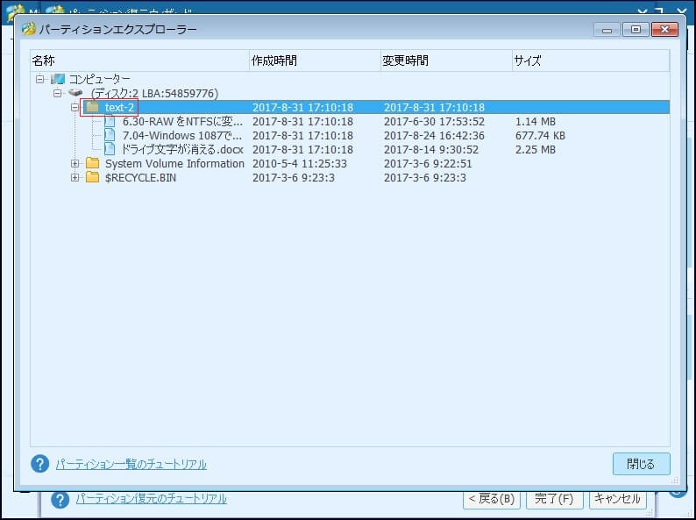
Task: Click the パーティションエクスプローラー title bar icon
Action: (x=29, y=29)
